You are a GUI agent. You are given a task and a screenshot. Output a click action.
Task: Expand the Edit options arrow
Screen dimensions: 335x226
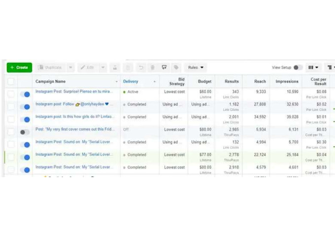[103, 67]
